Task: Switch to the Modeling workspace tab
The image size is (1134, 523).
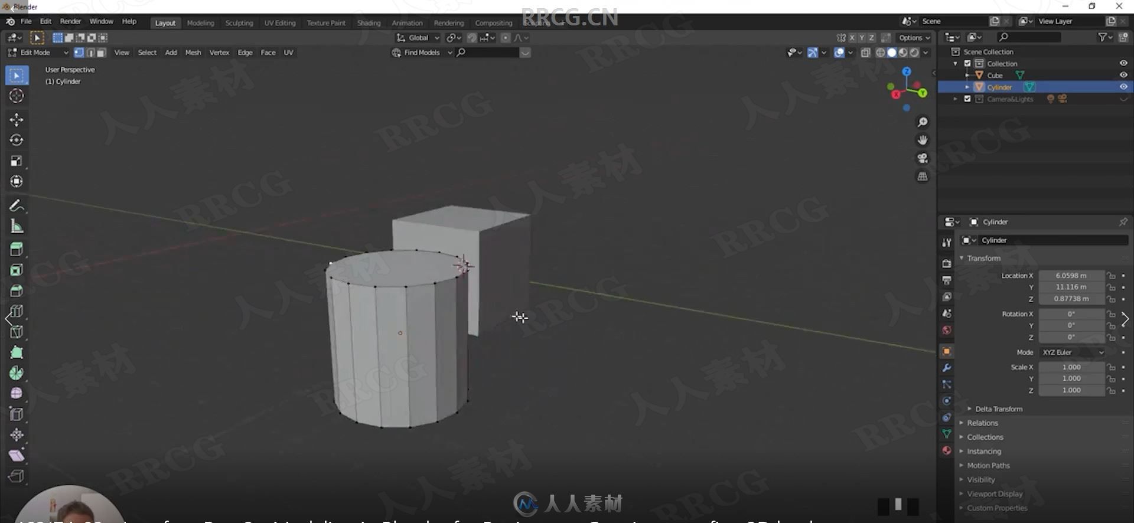Action: click(200, 23)
